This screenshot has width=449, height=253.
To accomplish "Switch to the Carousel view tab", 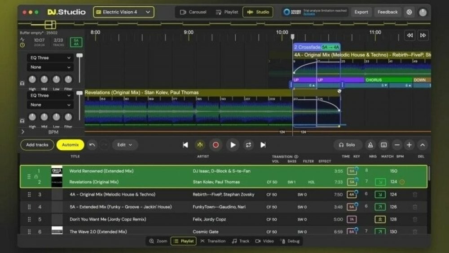I will coord(193,12).
